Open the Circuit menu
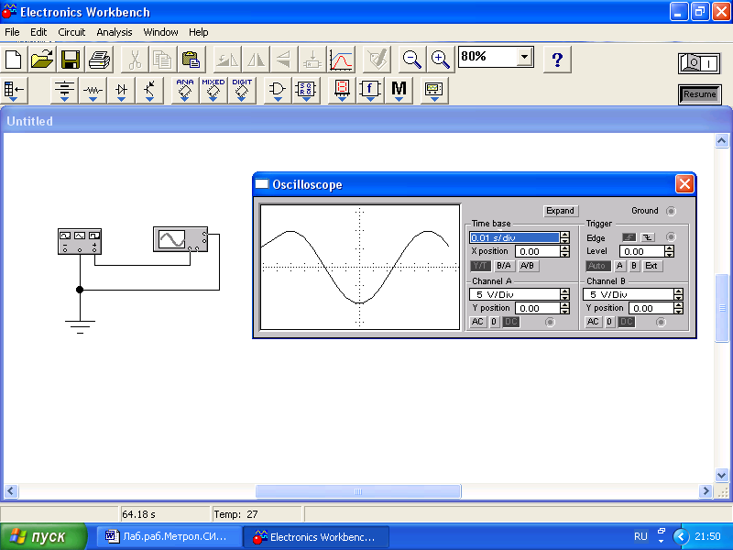The image size is (733, 550). point(71,32)
